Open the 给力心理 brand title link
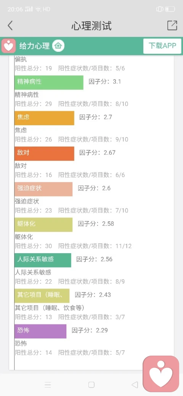183x396 pixels. [35, 46]
